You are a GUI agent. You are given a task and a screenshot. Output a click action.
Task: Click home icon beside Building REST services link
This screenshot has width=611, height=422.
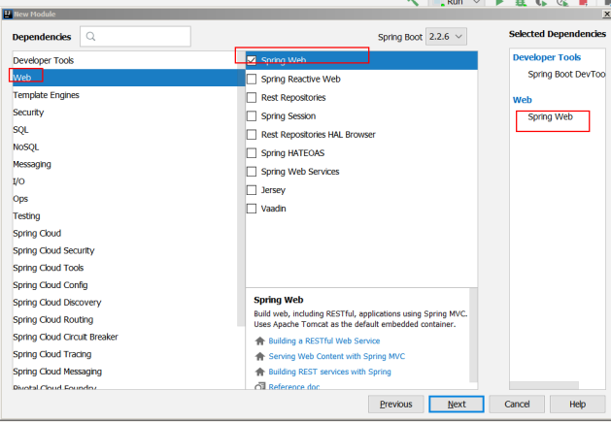259,372
